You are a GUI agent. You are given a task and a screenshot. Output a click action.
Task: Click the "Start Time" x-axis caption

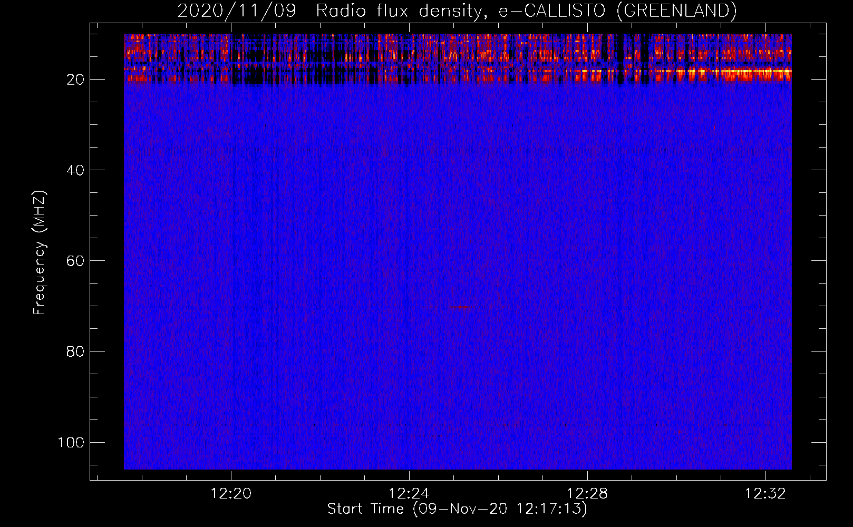(x=365, y=509)
